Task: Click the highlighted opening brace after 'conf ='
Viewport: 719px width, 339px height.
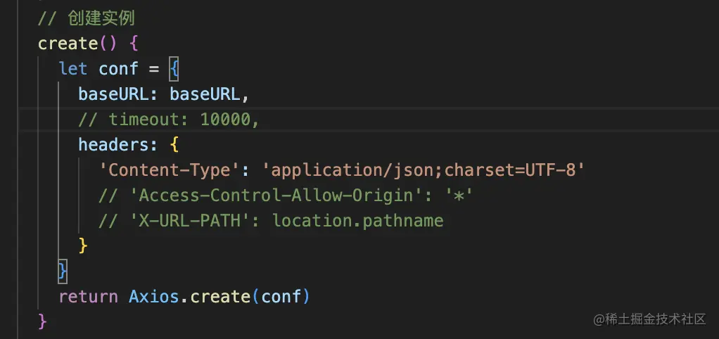Action: click(x=174, y=69)
